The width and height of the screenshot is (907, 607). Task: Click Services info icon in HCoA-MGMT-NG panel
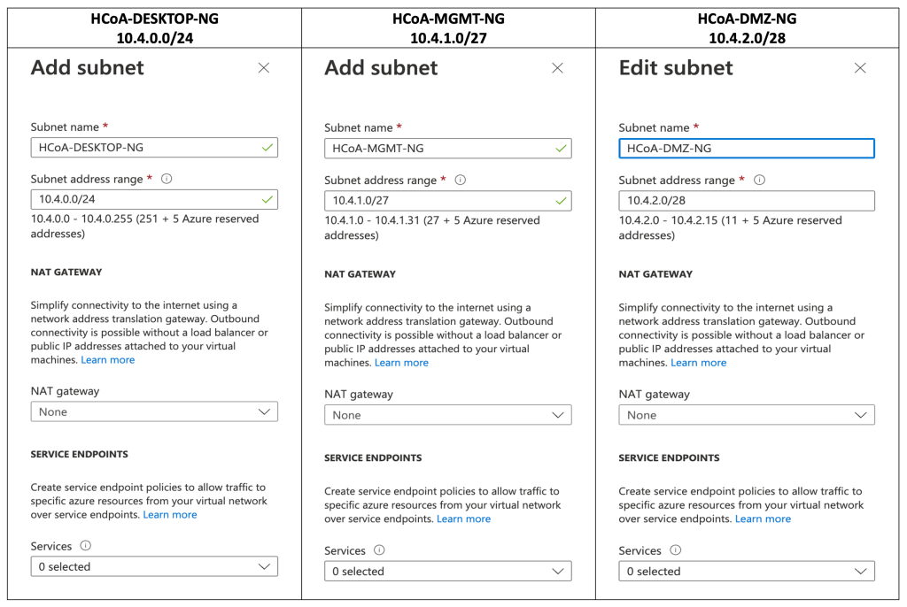click(x=379, y=550)
